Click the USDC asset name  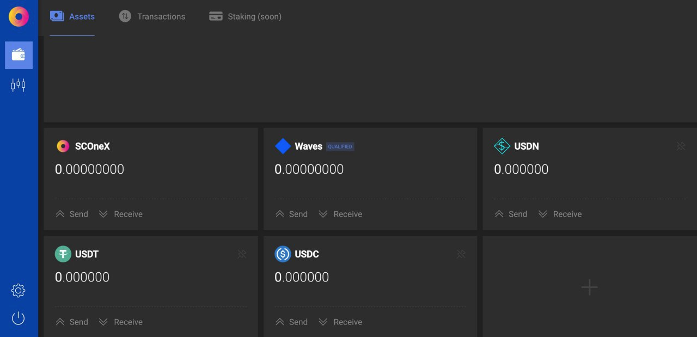point(307,254)
